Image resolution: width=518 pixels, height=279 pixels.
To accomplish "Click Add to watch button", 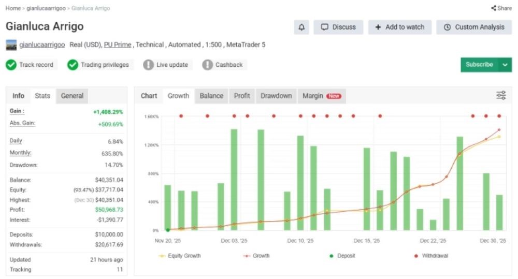I will [x=400, y=27].
